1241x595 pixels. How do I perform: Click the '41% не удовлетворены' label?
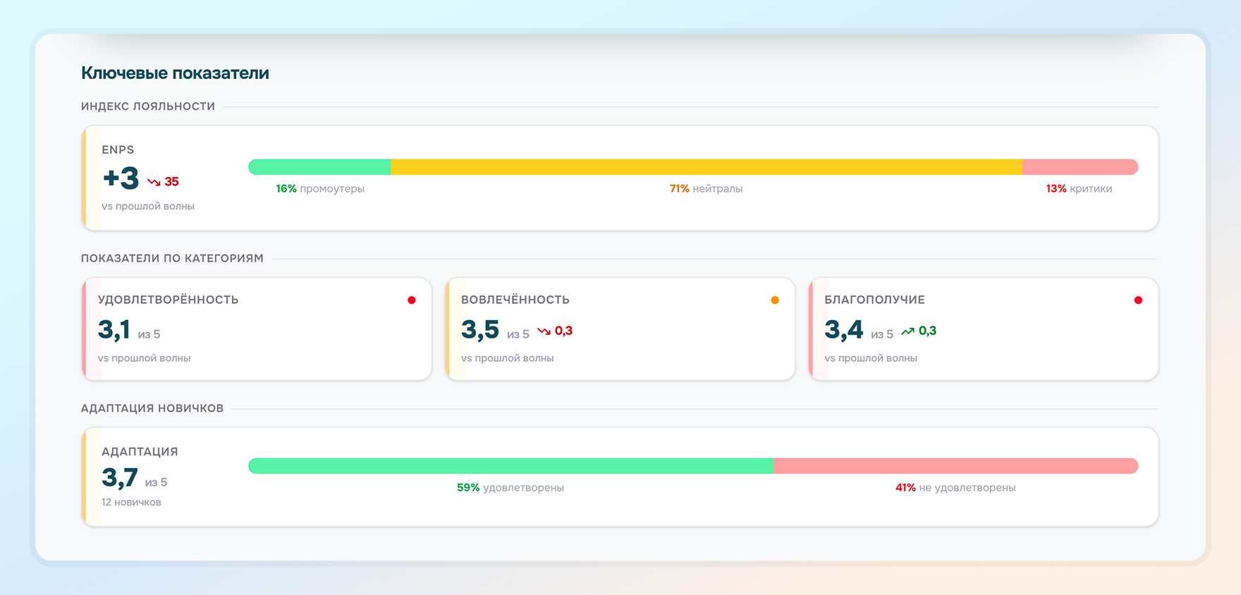(x=955, y=488)
